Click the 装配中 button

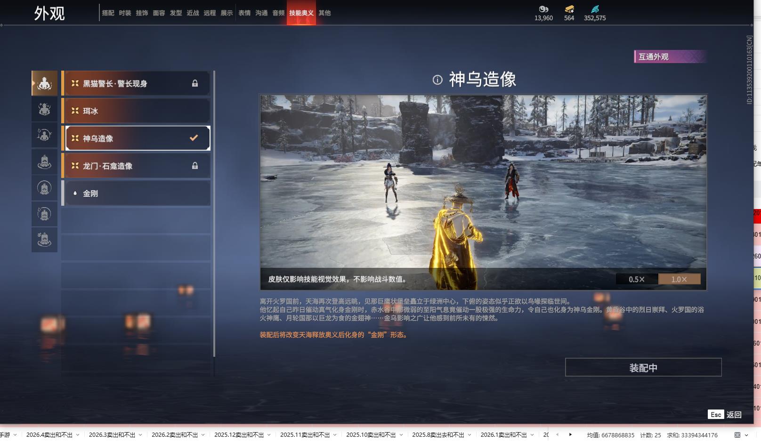point(644,368)
